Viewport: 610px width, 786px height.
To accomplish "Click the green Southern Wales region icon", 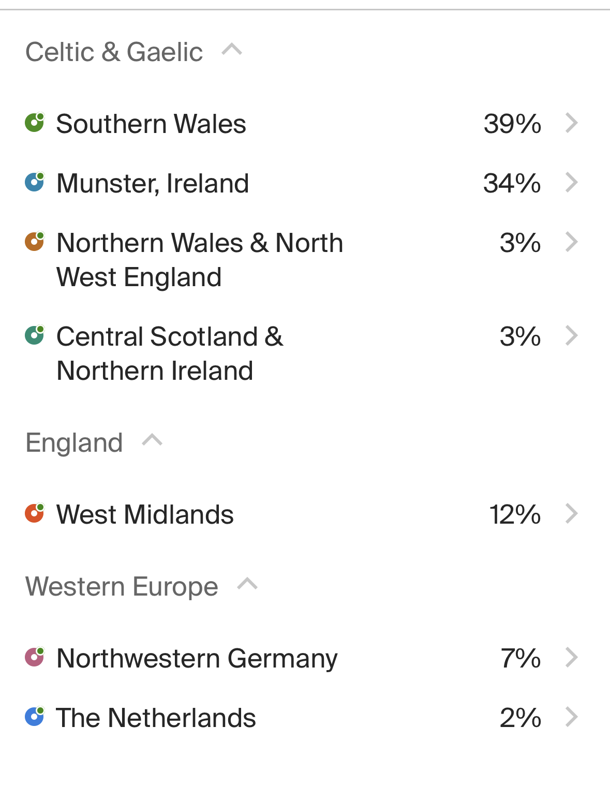I will click(x=35, y=123).
